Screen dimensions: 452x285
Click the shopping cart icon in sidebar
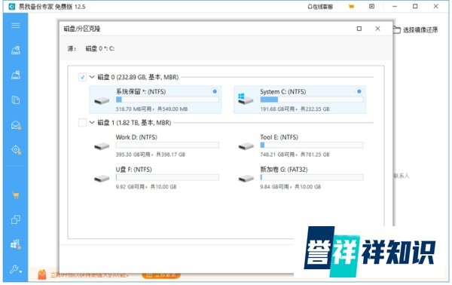tap(16, 195)
